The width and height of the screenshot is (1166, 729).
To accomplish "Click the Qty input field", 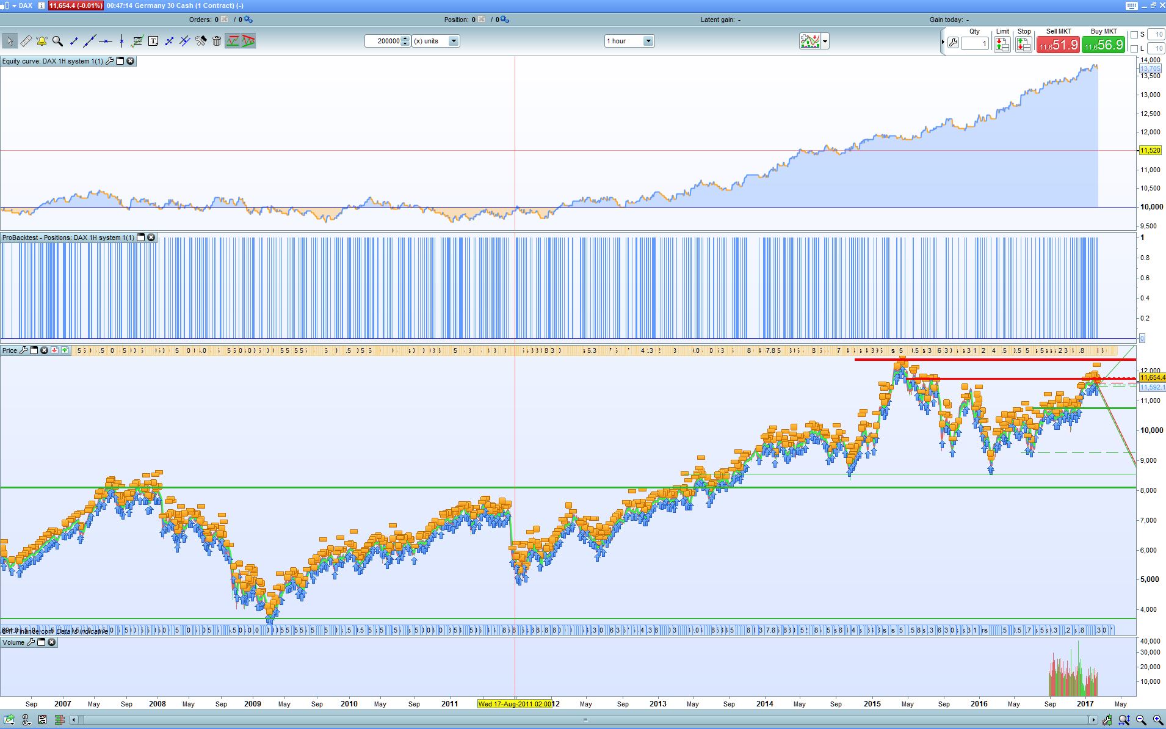I will coord(975,43).
